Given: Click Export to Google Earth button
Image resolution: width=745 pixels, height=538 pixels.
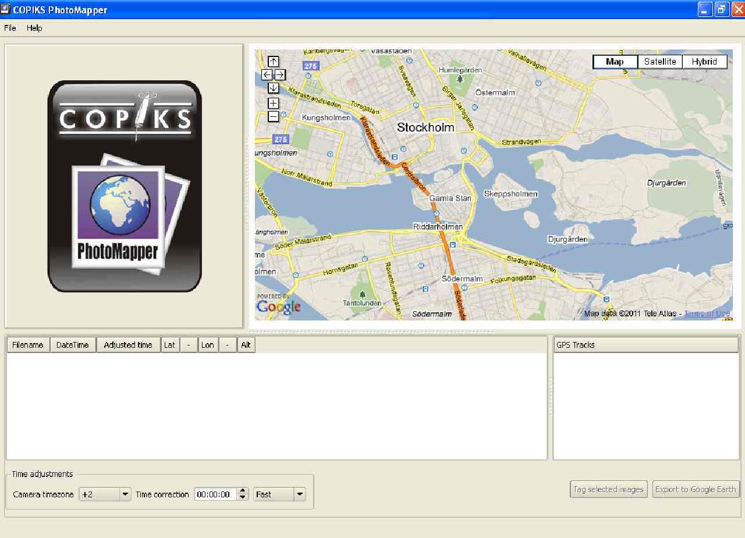Looking at the screenshot, I should pyautogui.click(x=696, y=489).
